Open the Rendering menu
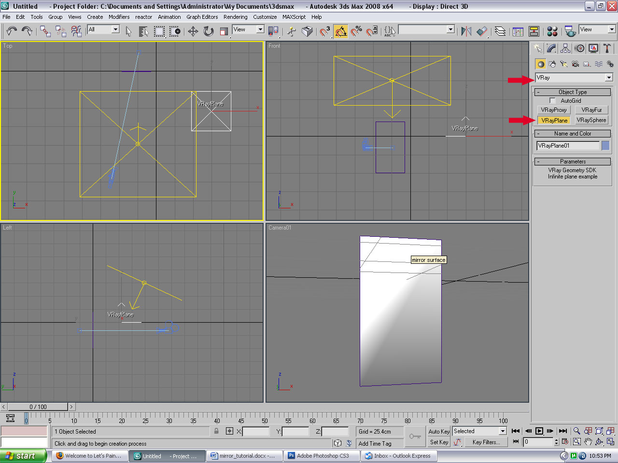This screenshot has height=463, width=618. pyautogui.click(x=235, y=17)
